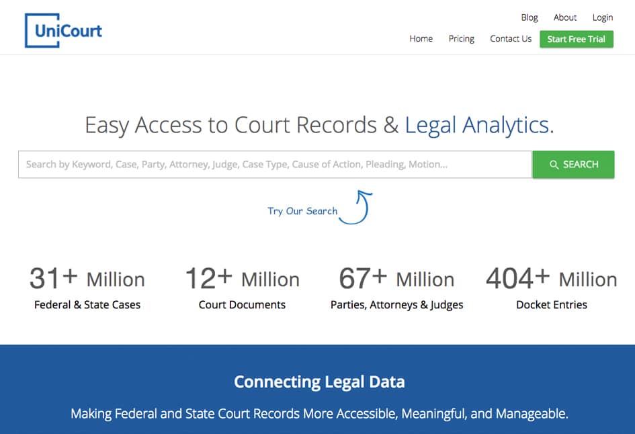
Task: Open the About page
Action: (565, 17)
